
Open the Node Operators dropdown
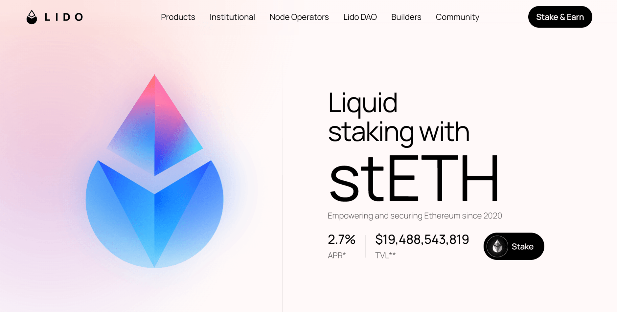point(299,17)
